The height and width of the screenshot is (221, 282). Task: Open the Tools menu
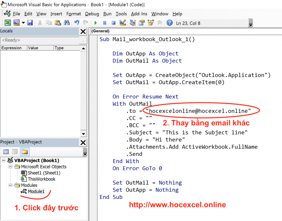click(121, 14)
